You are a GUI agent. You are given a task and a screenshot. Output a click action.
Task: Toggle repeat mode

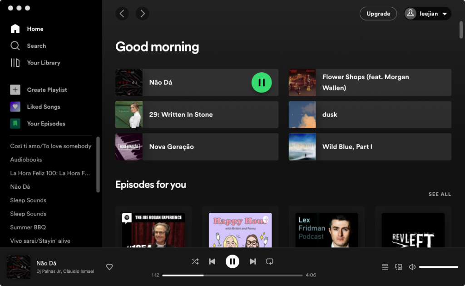coord(270,261)
